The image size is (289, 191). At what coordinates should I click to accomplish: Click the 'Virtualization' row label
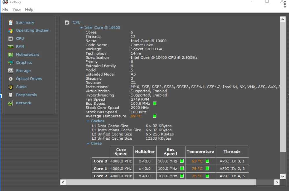tap(97, 91)
